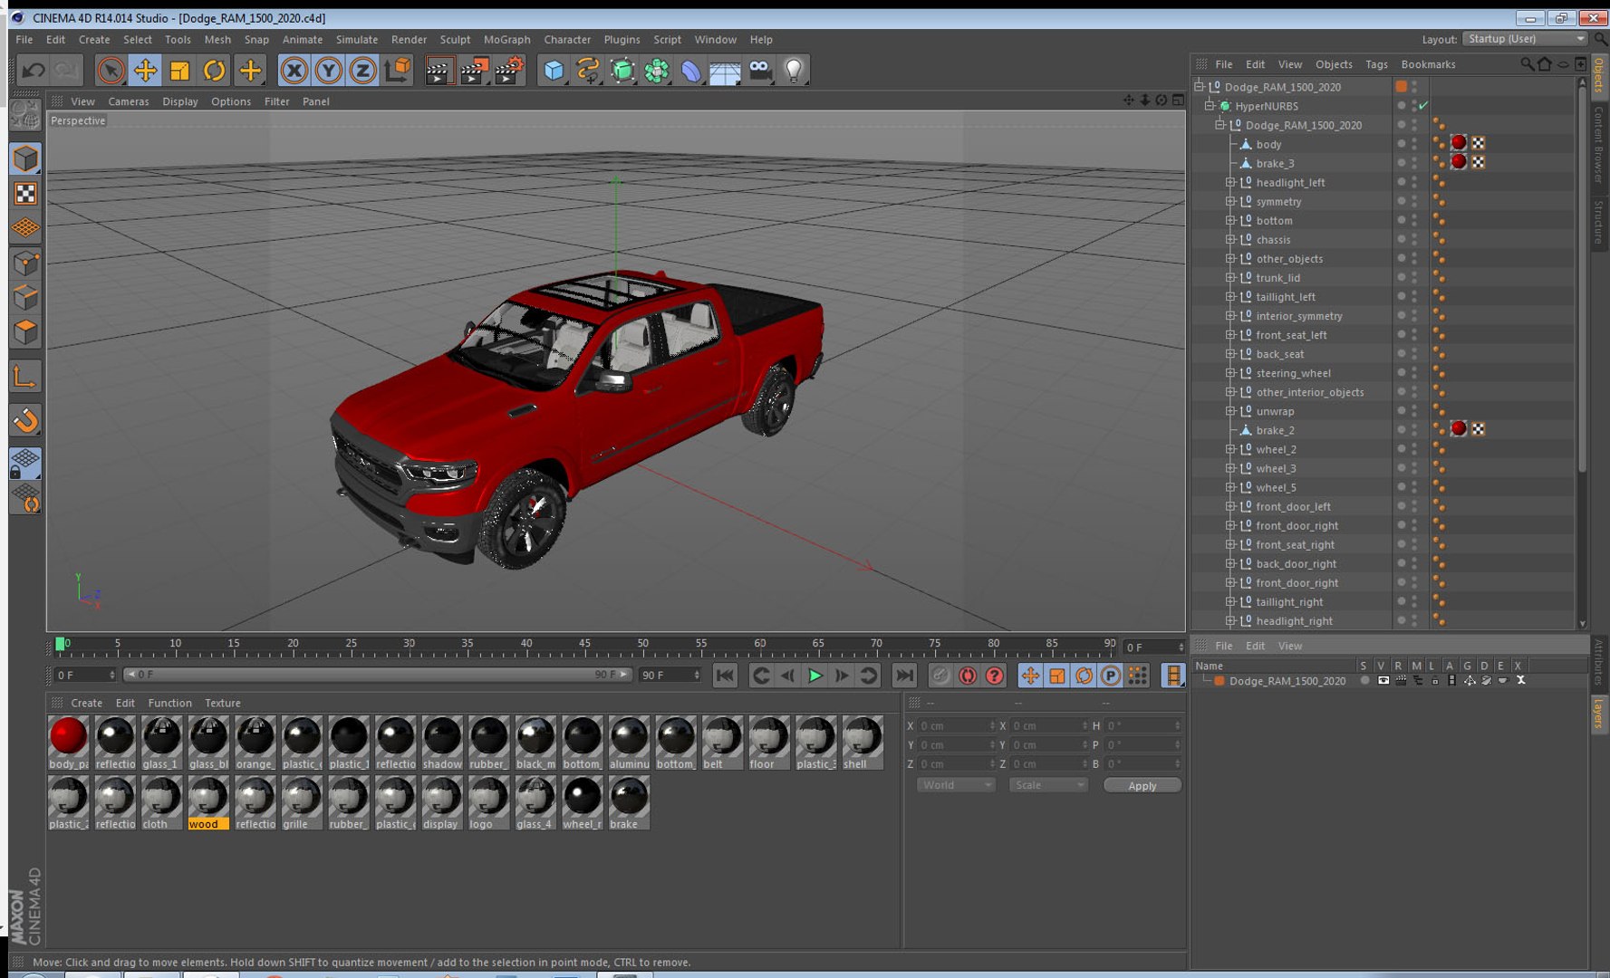
Task: Play the animation forward
Action: (815, 676)
